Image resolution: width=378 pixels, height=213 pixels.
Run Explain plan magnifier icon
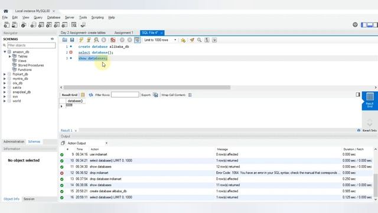coord(96,40)
